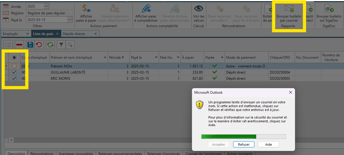Open the Description bottom tab

pyautogui.click(x=16, y=153)
